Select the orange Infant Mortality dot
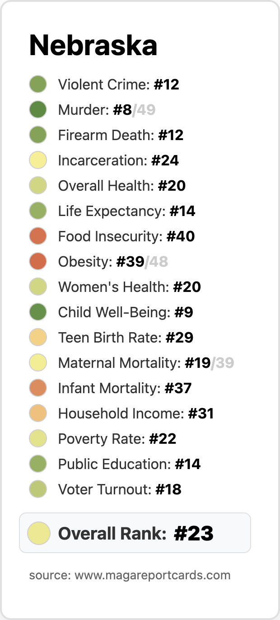Image resolution: width=280 pixels, height=620 pixels. [38, 388]
